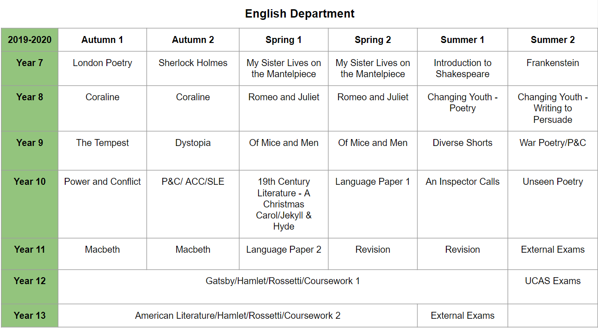598x328 pixels.
Task: Click the 'Year 9' row header
Action: click(x=30, y=151)
